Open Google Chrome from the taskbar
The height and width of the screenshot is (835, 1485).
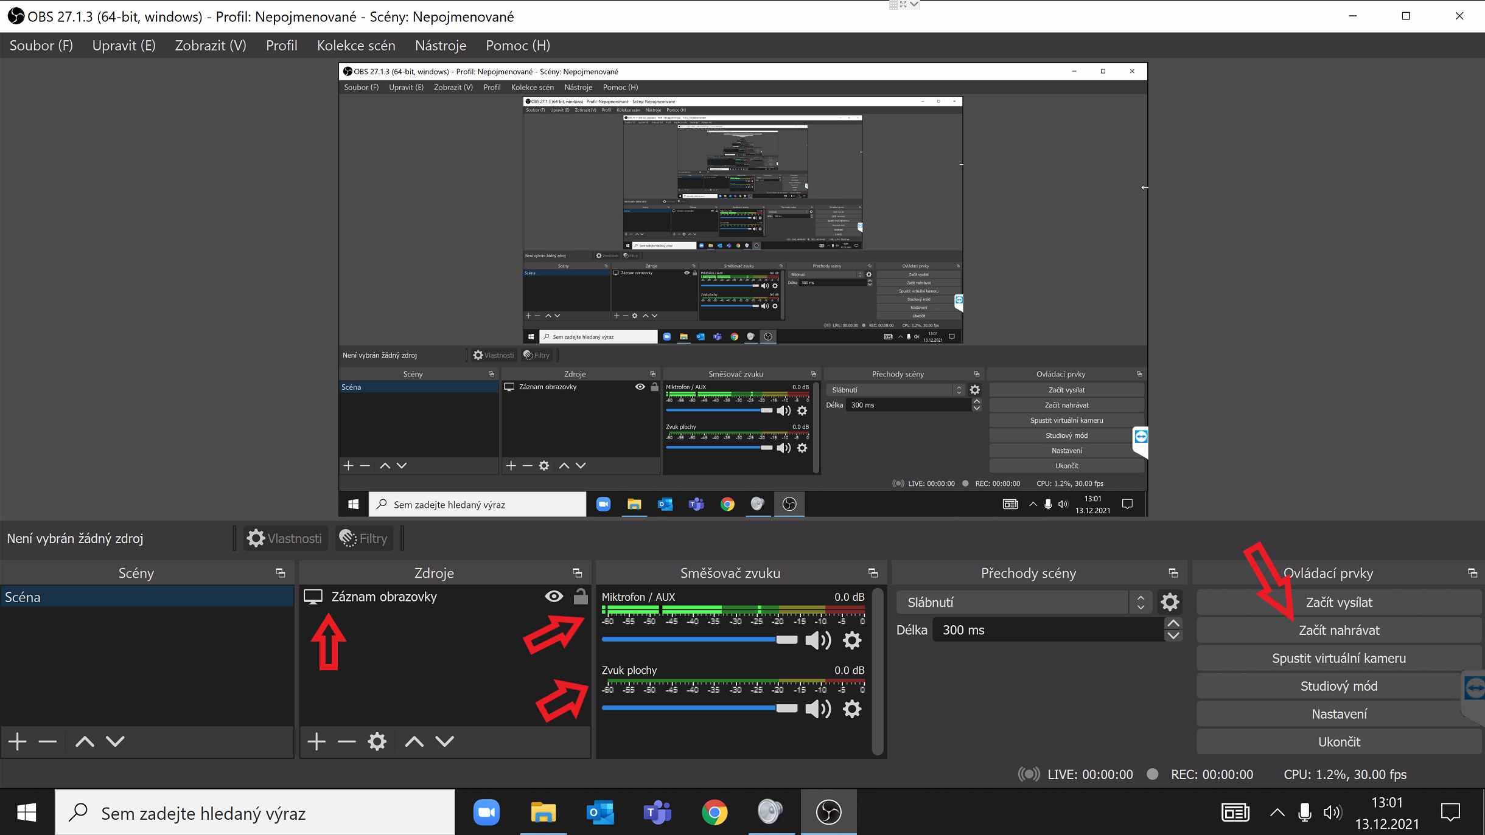(x=715, y=812)
